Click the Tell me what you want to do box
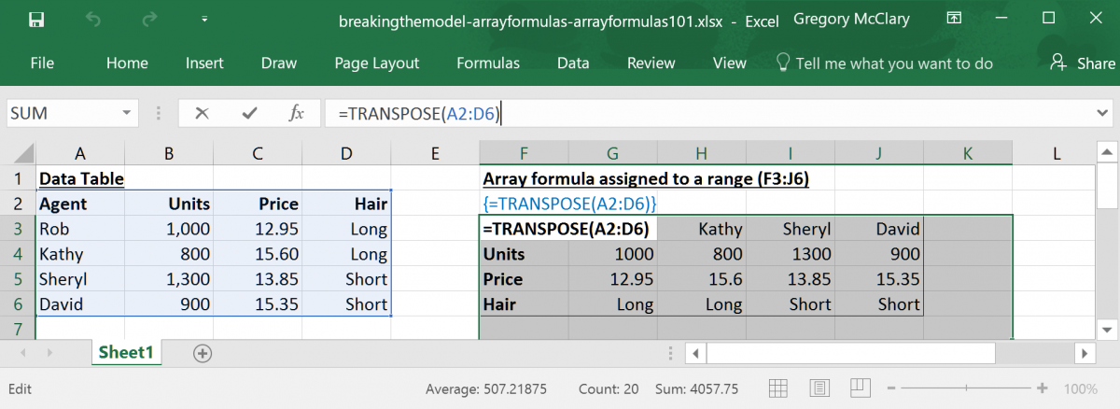1120x409 pixels. pyautogui.click(x=885, y=63)
